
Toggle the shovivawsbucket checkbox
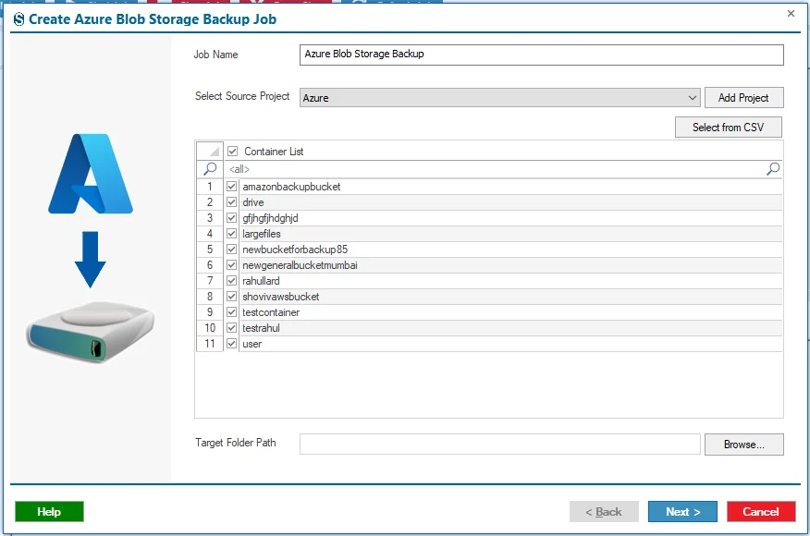232,297
